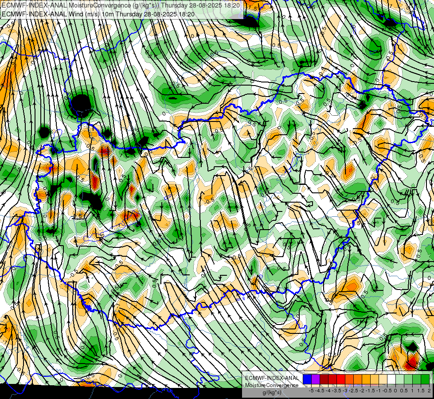434x399 pixels.
Task: Click the 'Wind (m/s) 10m' title line
Action: coord(98,14)
